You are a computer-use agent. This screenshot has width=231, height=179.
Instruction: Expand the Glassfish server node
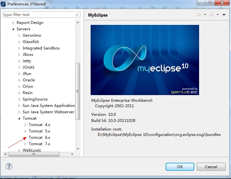pos(19,42)
